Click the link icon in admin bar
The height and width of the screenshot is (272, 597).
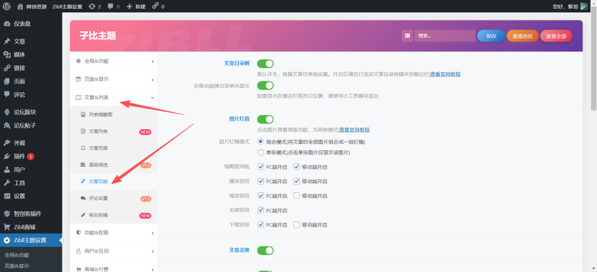pyautogui.click(x=155, y=6)
